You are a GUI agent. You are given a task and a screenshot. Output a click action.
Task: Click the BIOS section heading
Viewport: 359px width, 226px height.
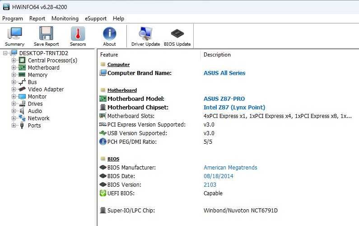pos(113,159)
